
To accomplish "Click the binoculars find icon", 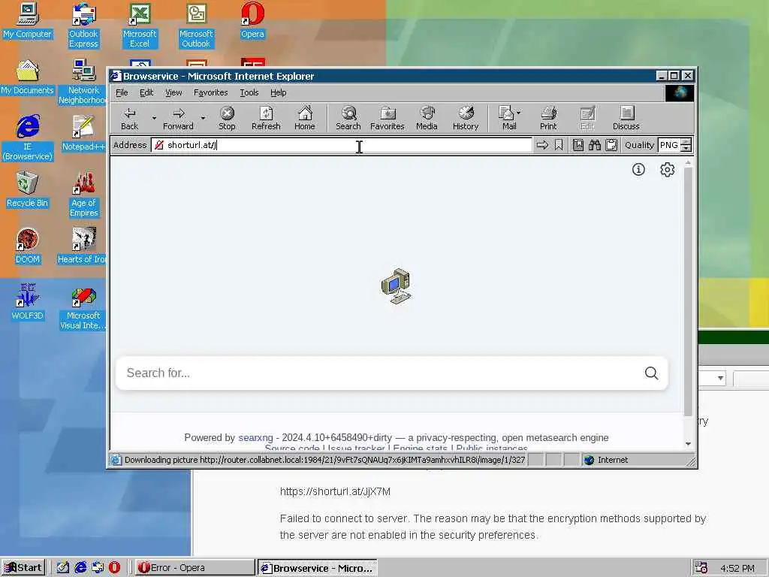I will coord(595,145).
